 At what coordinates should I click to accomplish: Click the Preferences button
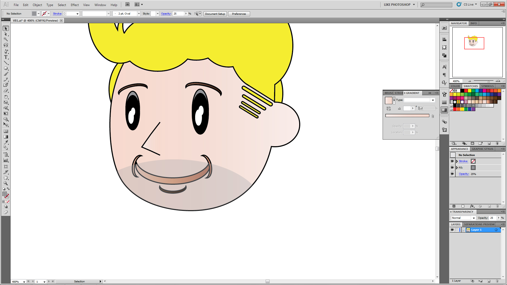click(x=239, y=14)
